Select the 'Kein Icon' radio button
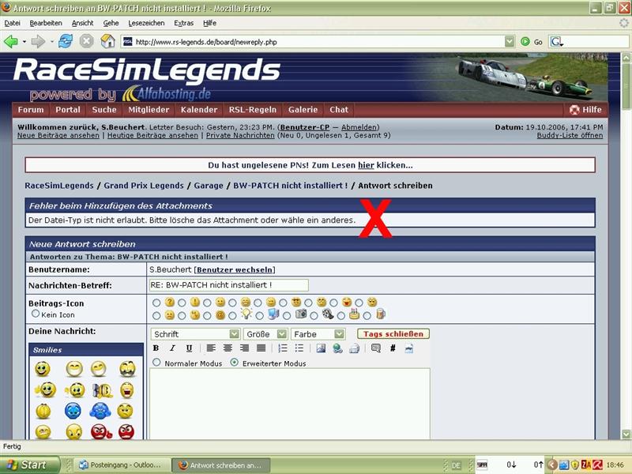This screenshot has height=474, width=632. pyautogui.click(x=36, y=314)
